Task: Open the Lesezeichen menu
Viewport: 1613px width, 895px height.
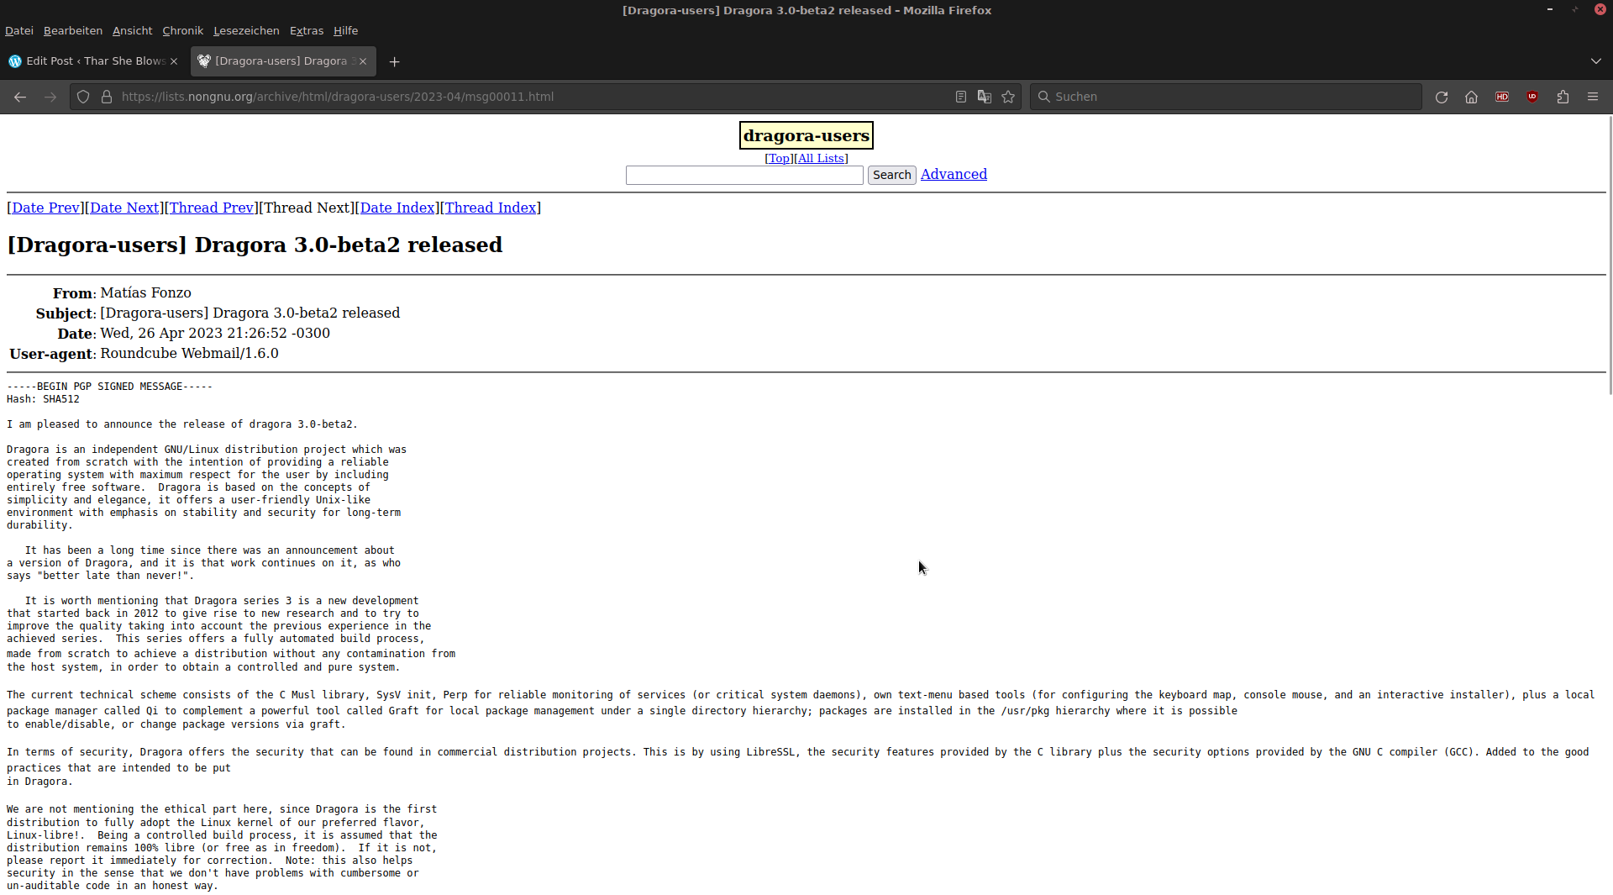Action: (246, 30)
